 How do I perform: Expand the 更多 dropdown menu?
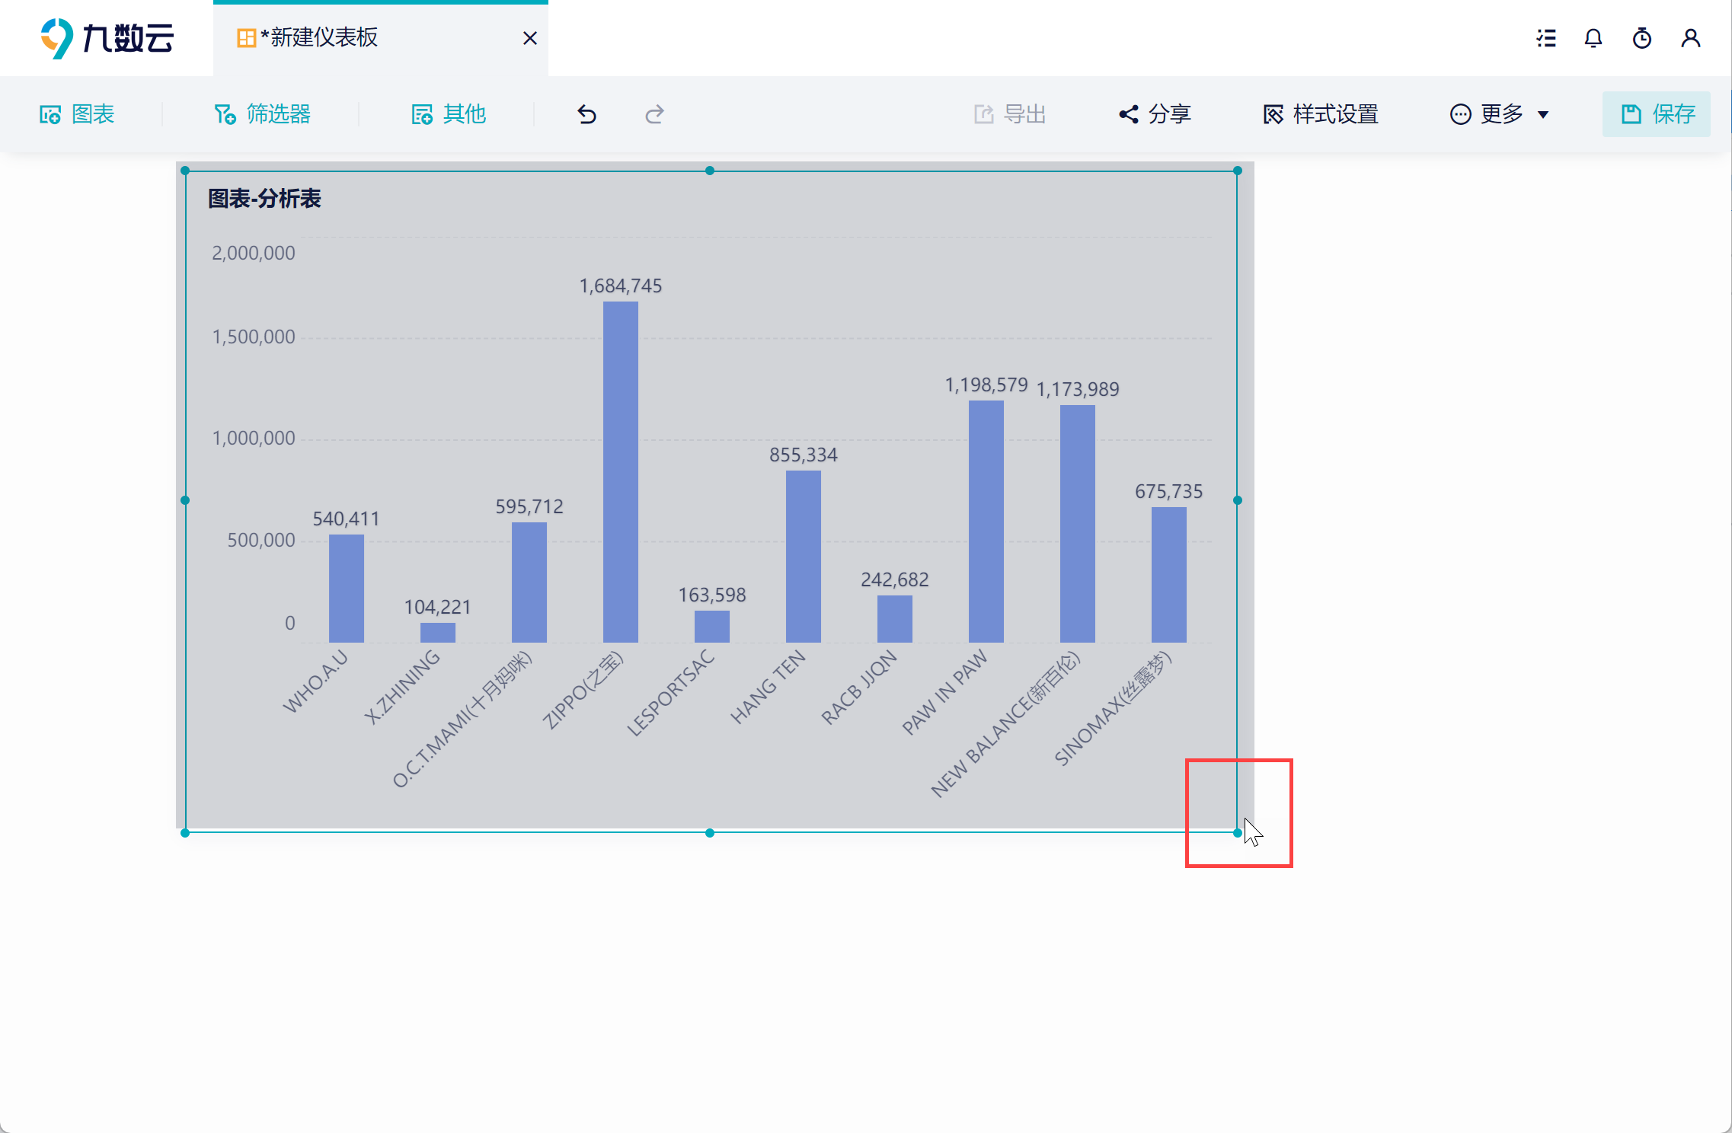click(x=1499, y=114)
